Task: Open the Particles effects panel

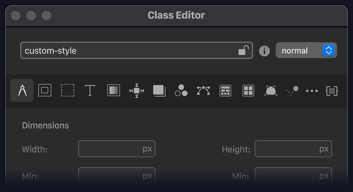Action: (292, 90)
